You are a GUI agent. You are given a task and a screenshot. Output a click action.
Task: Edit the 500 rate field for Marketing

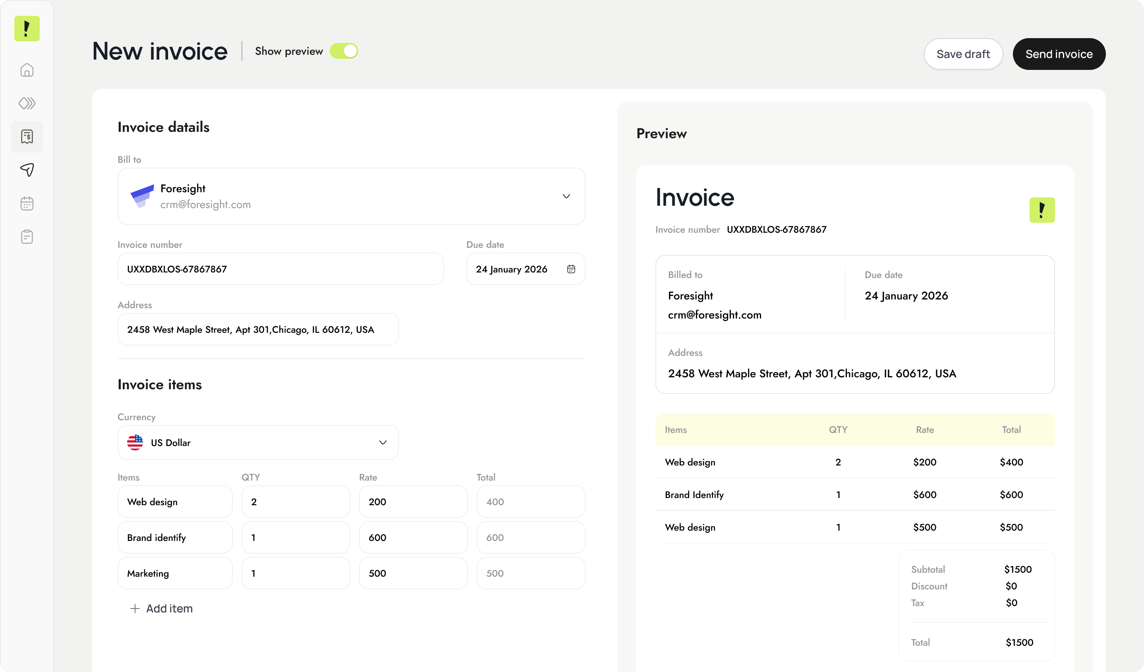tap(413, 573)
